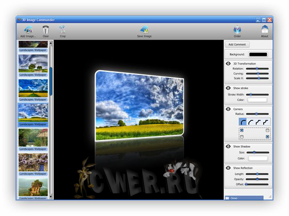Select the purple wisteria thumbnail

coord(33,162)
